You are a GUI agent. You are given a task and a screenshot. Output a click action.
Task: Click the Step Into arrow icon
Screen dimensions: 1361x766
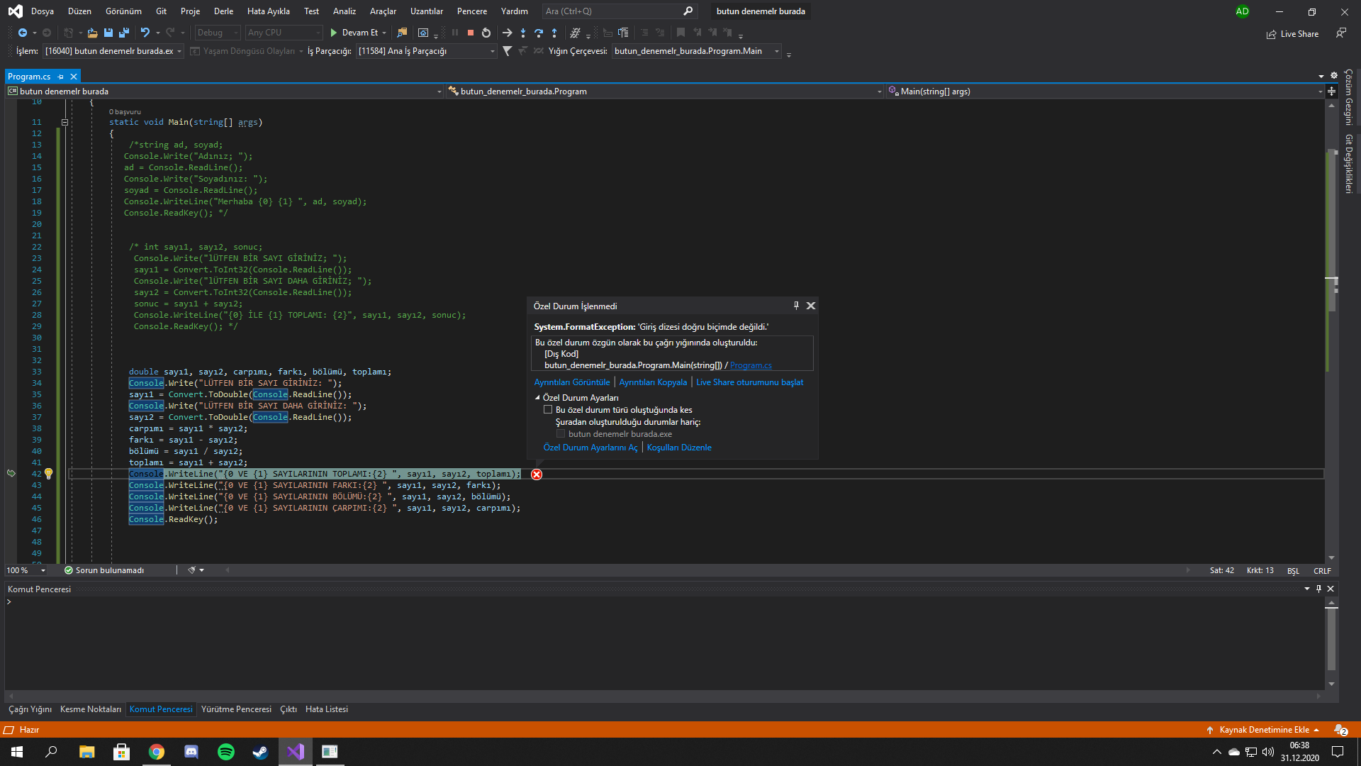click(523, 33)
